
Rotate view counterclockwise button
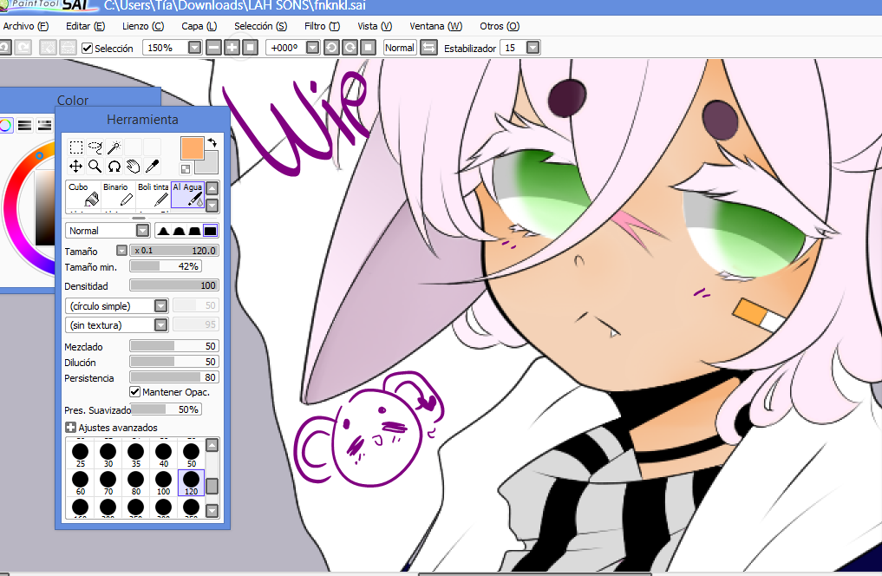(x=331, y=48)
